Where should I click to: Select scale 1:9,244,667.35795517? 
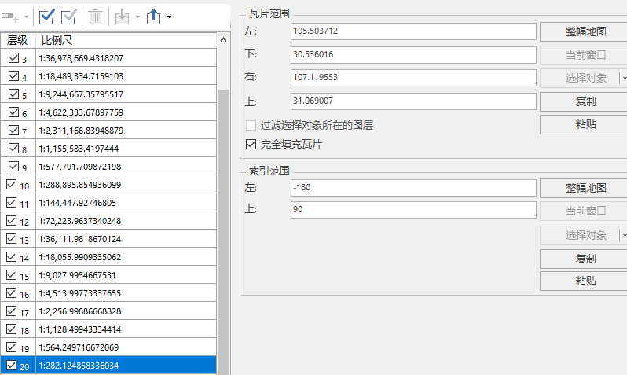[126, 94]
